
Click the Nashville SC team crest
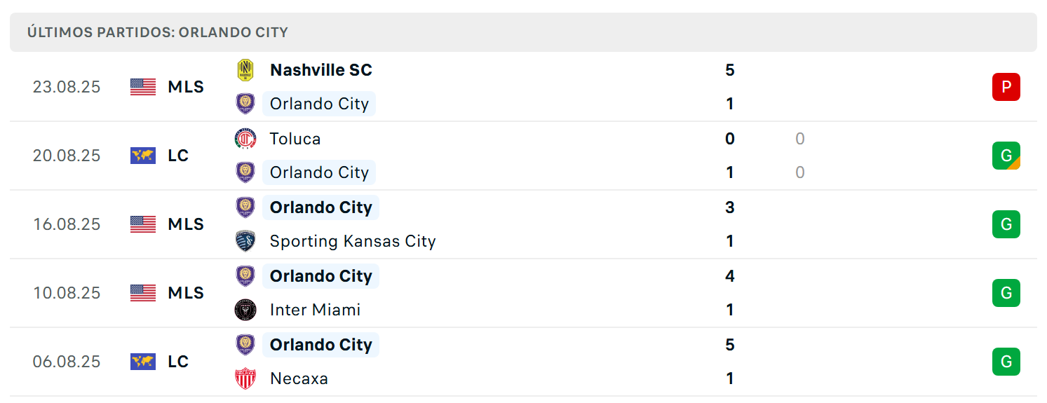pos(245,70)
